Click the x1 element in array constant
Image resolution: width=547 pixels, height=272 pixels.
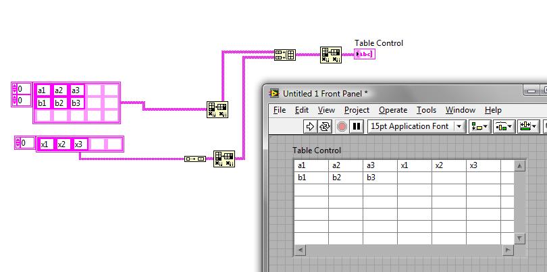pyautogui.click(x=46, y=144)
